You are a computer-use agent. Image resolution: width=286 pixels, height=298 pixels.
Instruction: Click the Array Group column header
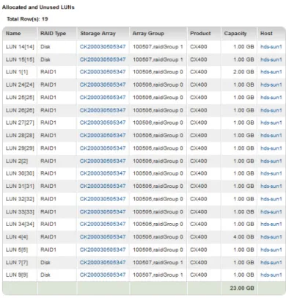(x=148, y=34)
